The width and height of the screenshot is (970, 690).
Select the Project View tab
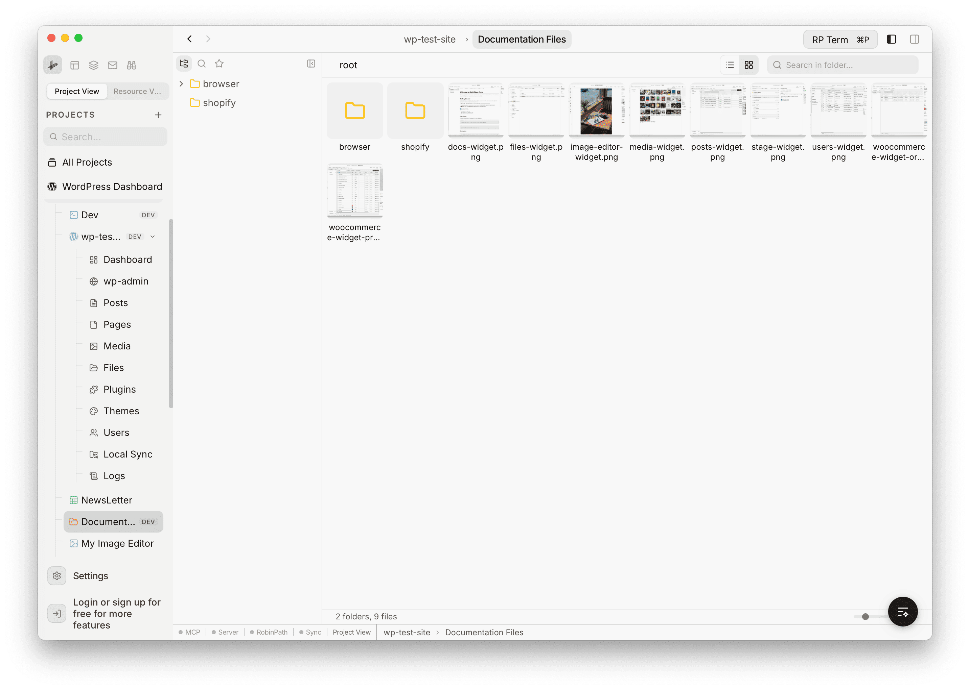76,91
